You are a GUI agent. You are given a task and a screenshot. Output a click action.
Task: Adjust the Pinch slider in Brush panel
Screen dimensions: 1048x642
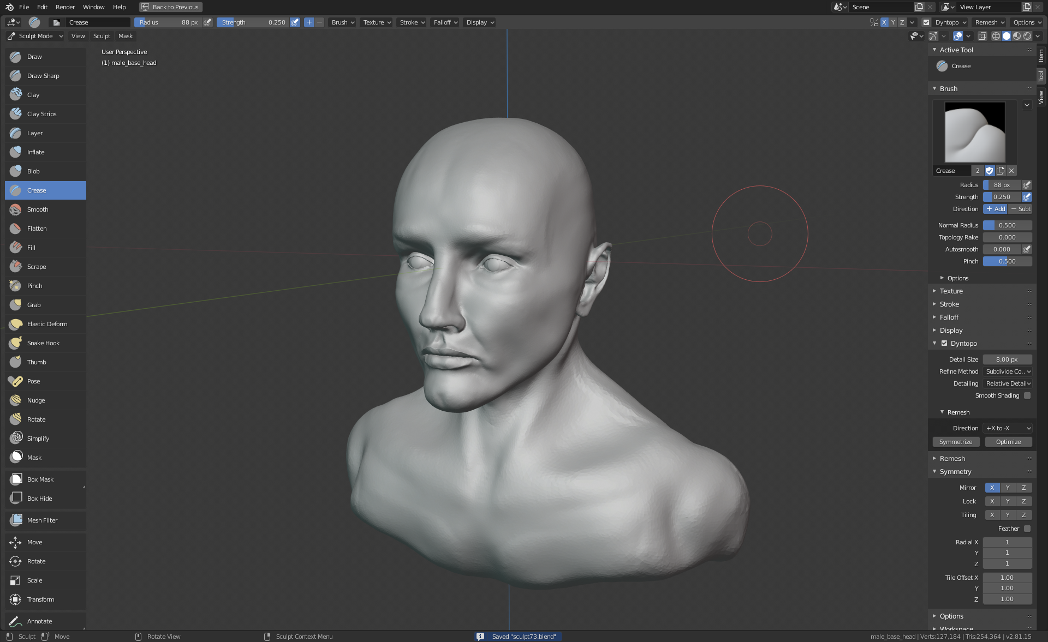coord(1007,261)
